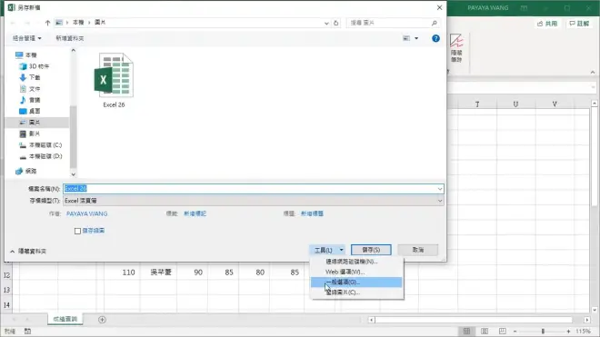
Task: Go up one folder with the up arrow
Action: [x=47, y=23]
